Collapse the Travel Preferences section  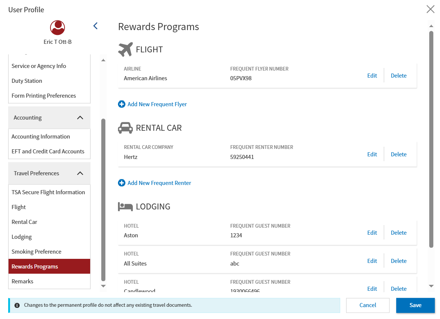[x=80, y=173]
